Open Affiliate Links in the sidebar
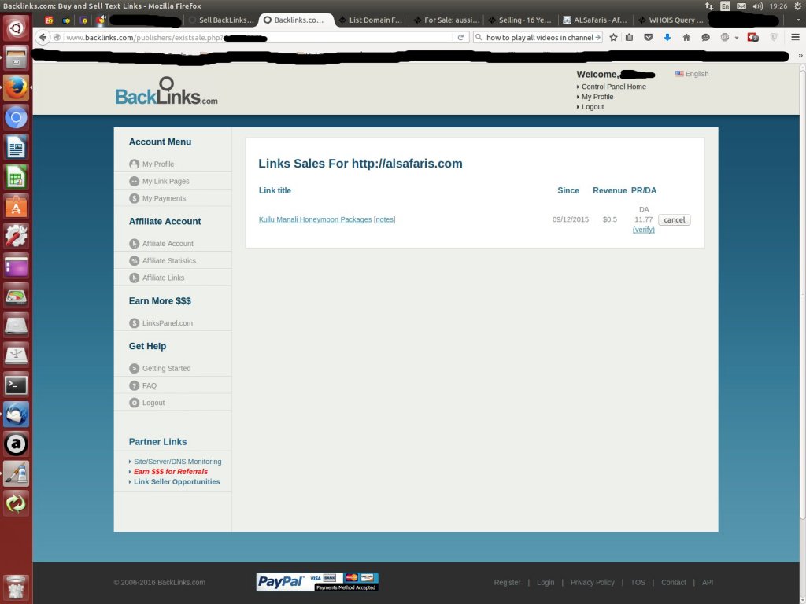Viewport: 806px width, 604px height. (163, 278)
